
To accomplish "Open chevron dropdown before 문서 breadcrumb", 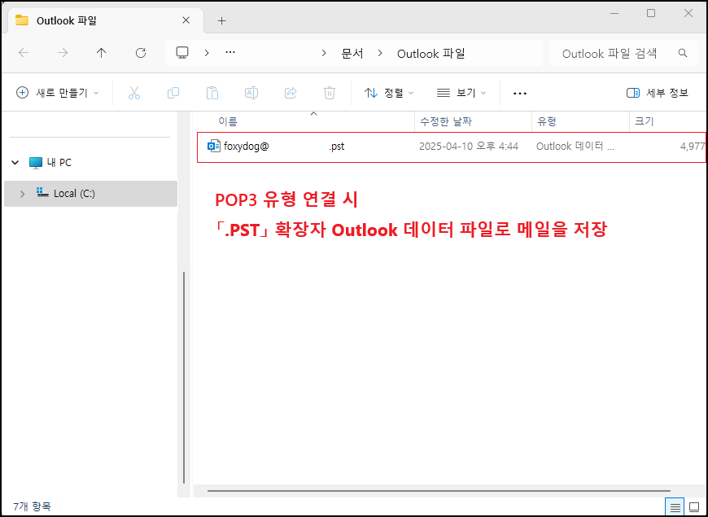I will [324, 53].
